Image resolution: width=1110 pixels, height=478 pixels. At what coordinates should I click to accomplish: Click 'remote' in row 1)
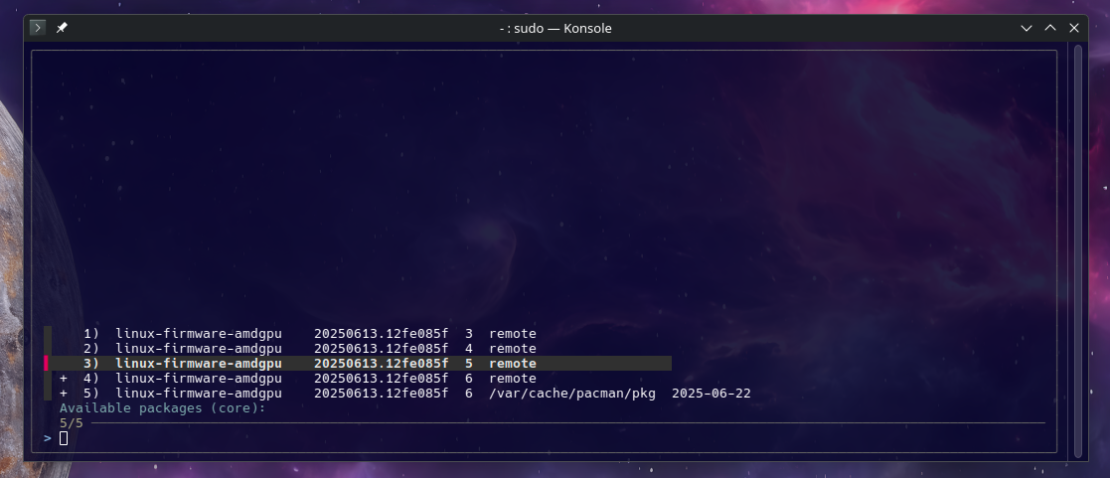click(513, 334)
